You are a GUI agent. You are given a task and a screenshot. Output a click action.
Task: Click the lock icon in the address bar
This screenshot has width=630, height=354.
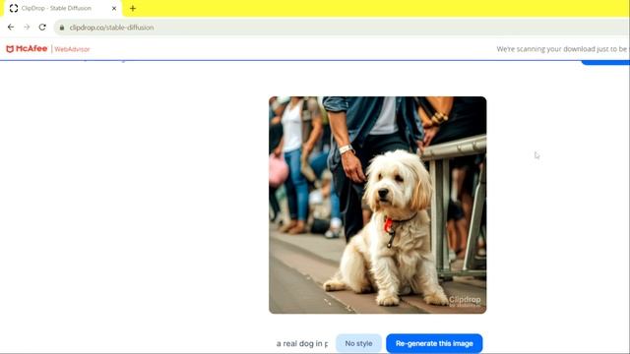(62, 28)
